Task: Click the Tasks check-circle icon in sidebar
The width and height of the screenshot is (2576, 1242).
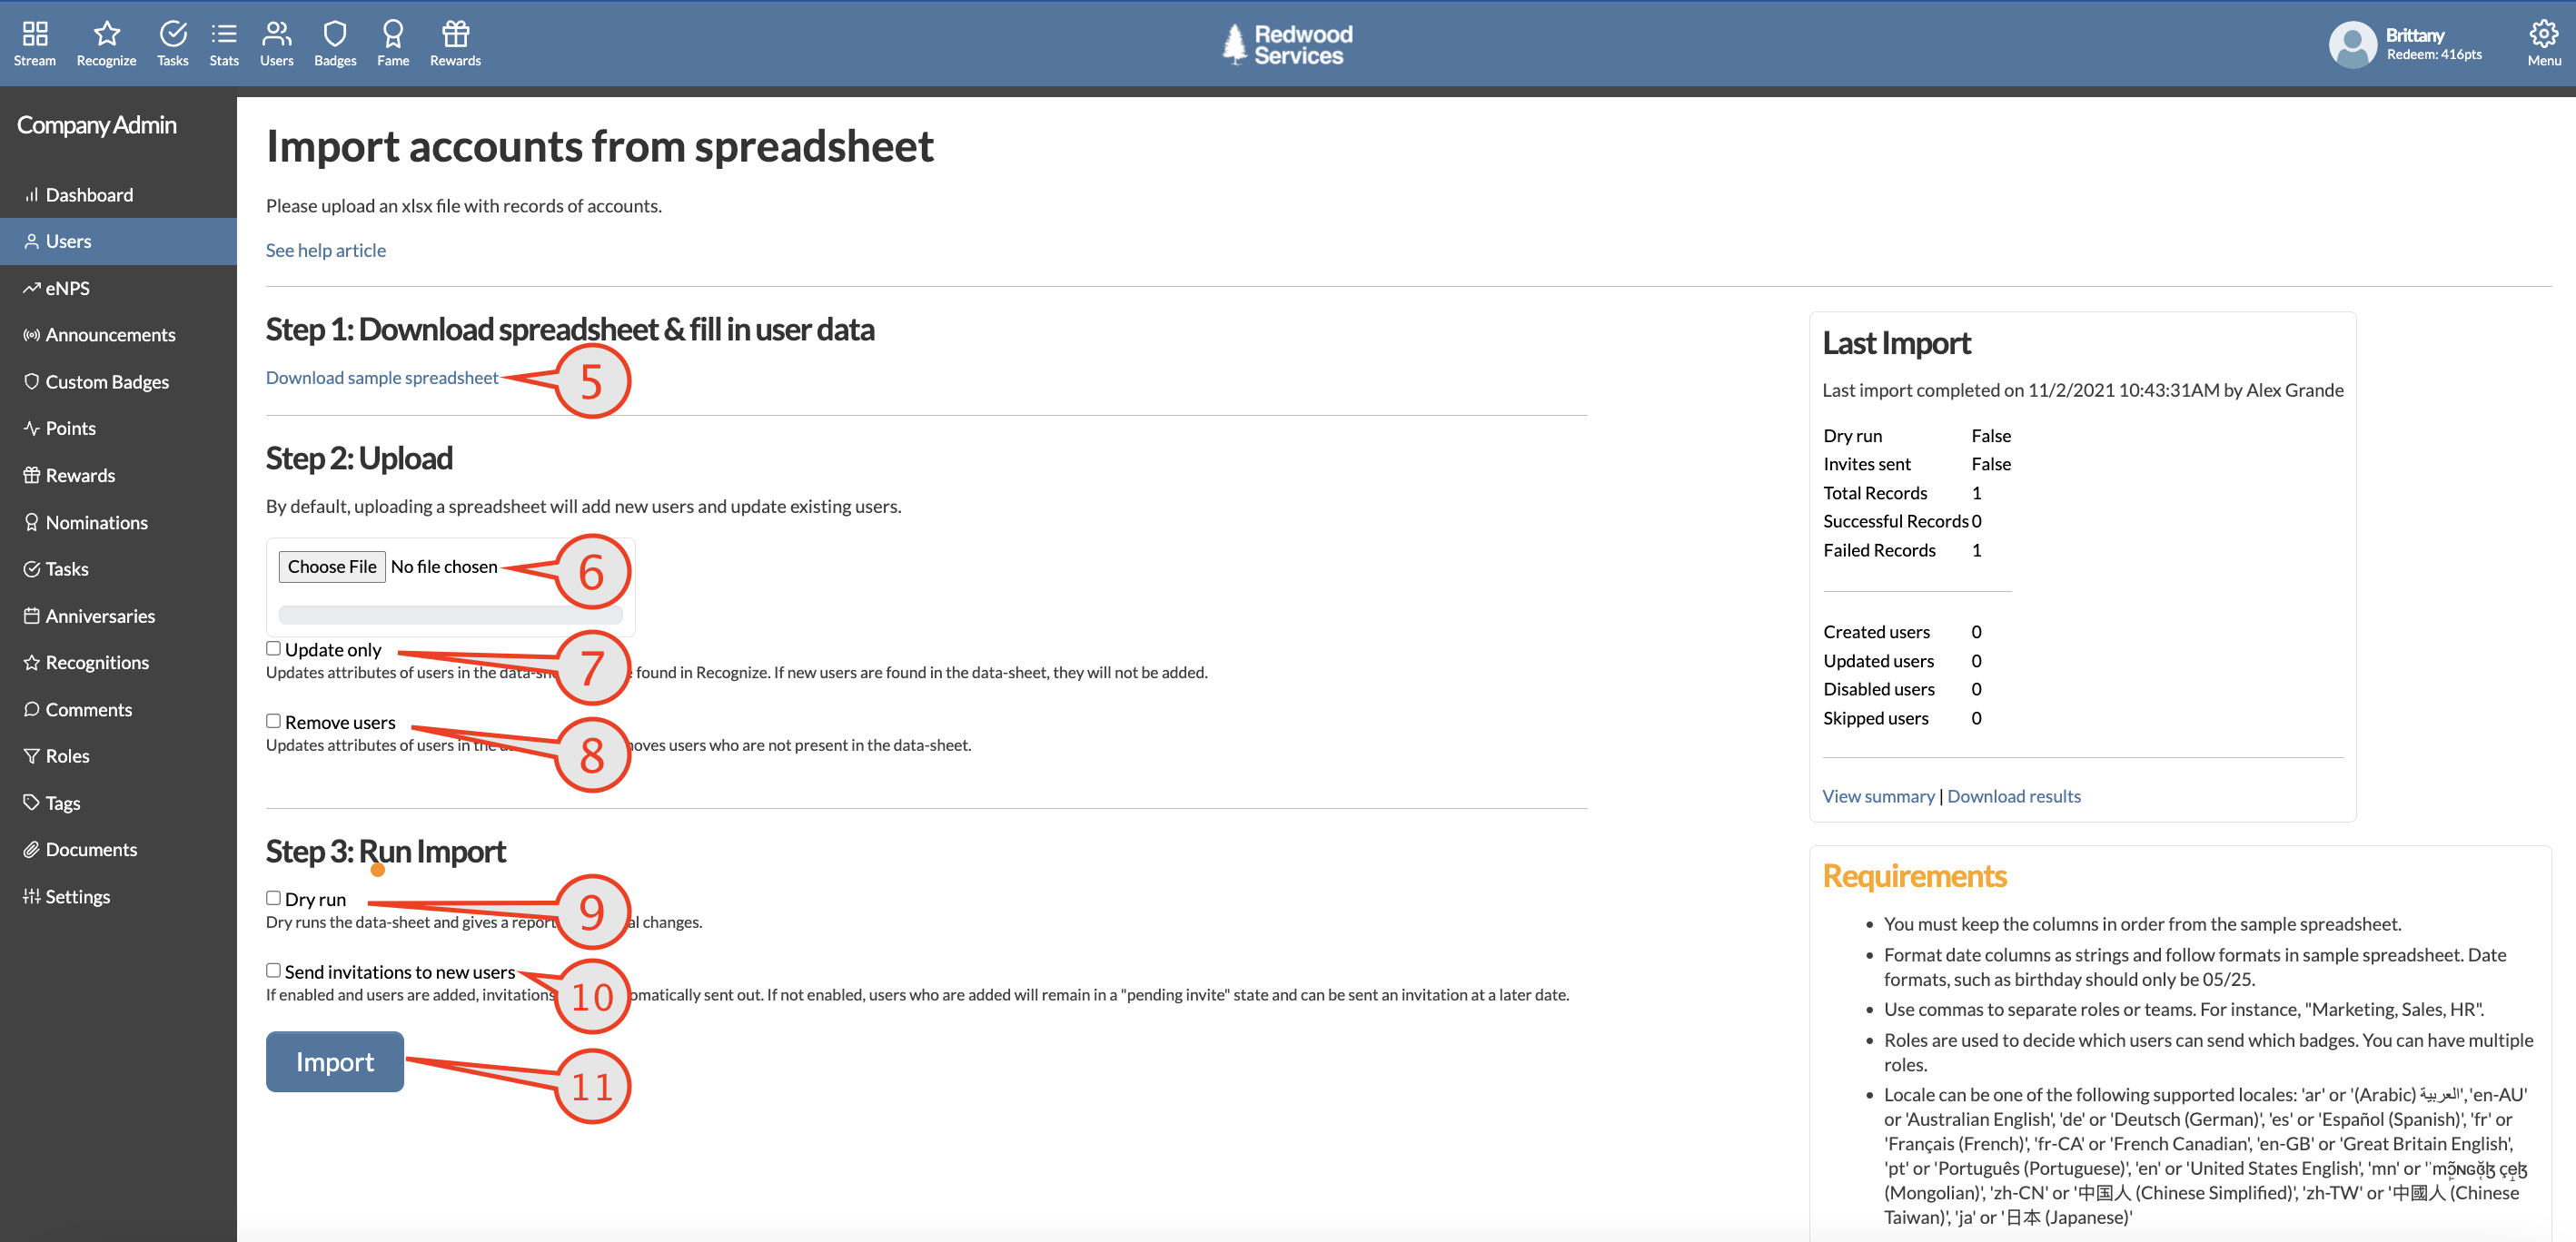Action: point(32,568)
